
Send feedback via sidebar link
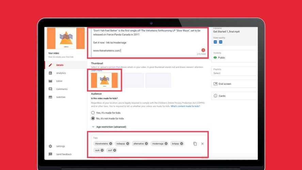[x=64, y=154]
